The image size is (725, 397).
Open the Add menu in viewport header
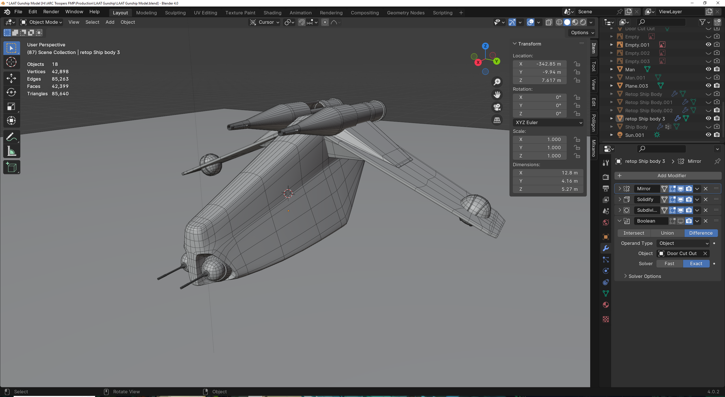tap(110, 22)
